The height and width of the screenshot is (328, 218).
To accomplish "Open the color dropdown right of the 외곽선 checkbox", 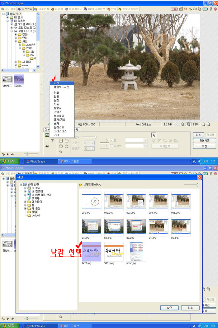I will (x=136, y=146).
